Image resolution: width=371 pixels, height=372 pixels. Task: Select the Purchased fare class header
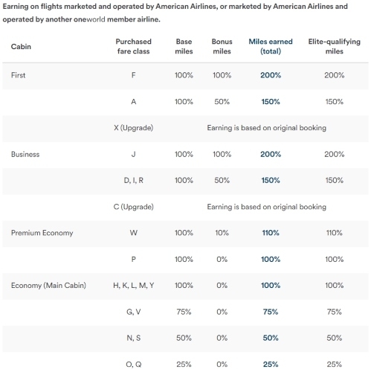tap(133, 46)
